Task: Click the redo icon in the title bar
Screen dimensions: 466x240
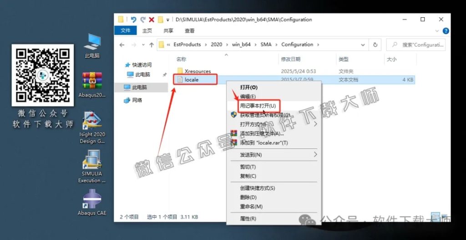Action: [142, 20]
